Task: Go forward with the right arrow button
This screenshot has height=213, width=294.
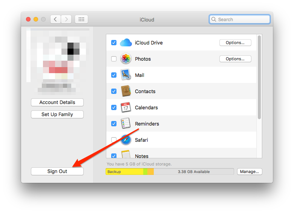Action: [66, 19]
